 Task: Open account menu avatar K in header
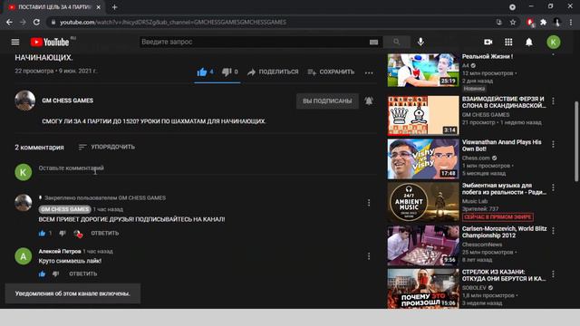point(554,43)
